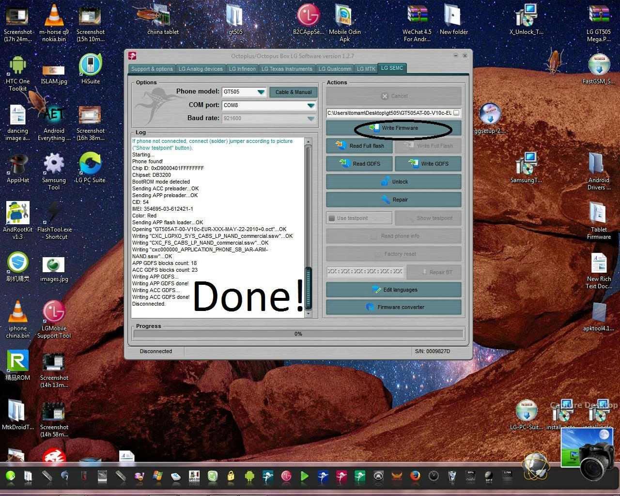Image resolution: width=620 pixels, height=496 pixels.
Task: Click the IMEI line in the log
Action: [163, 209]
